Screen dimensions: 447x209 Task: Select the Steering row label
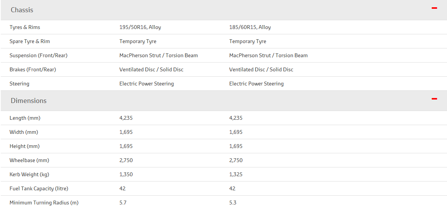point(19,84)
